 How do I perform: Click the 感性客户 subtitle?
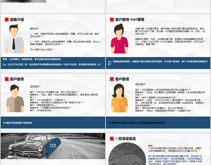35,86
